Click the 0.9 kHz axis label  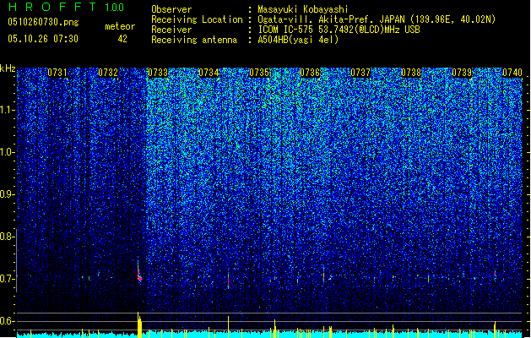8,194
